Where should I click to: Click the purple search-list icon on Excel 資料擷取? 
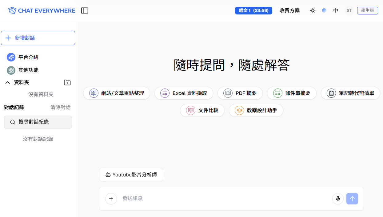(165, 93)
